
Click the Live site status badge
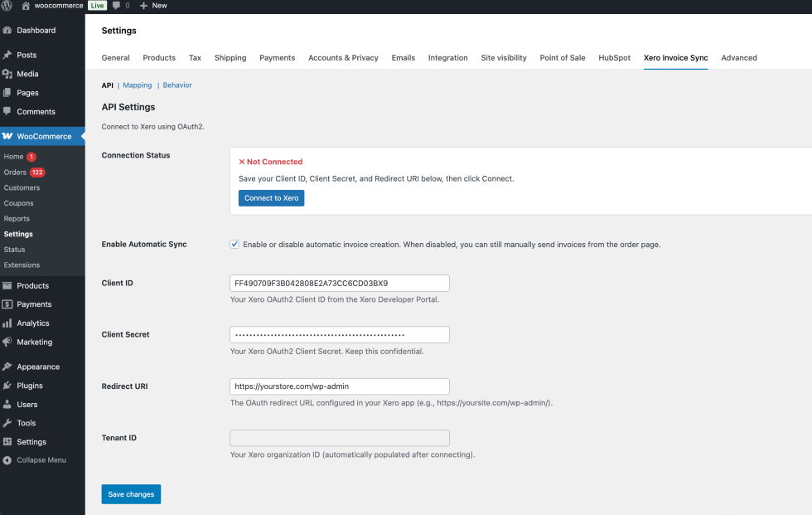(x=97, y=6)
